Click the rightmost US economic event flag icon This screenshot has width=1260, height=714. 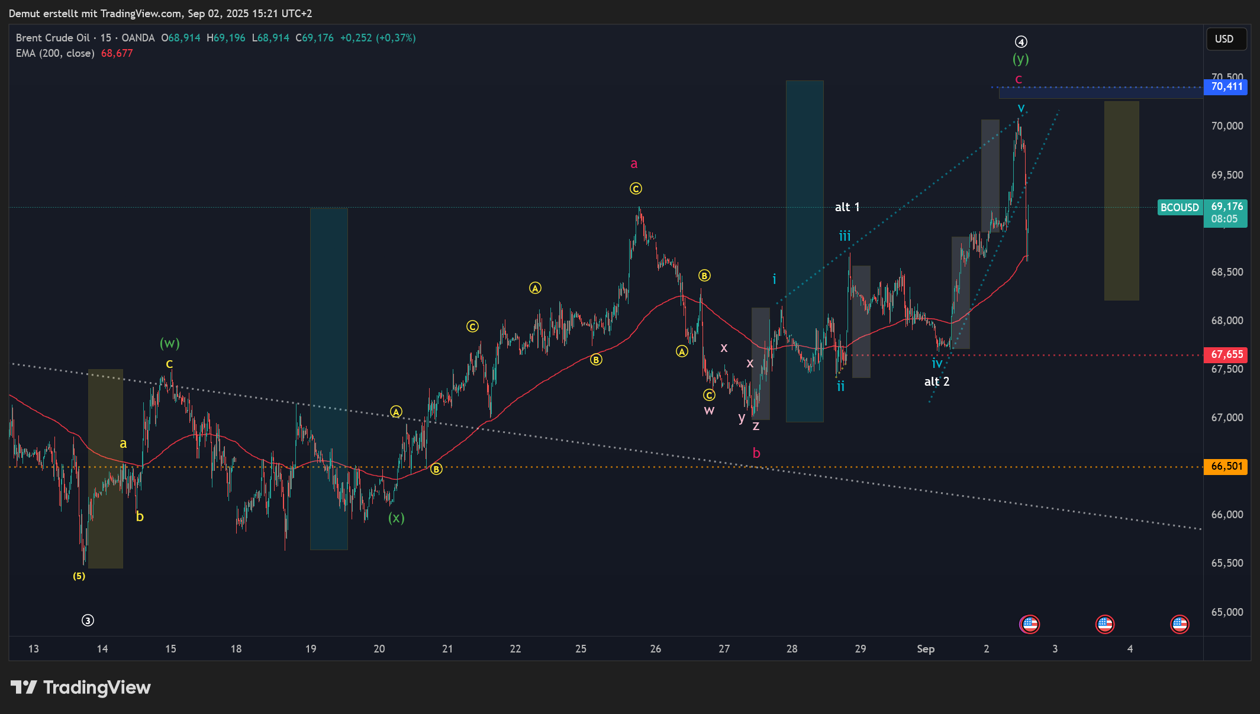(1180, 624)
